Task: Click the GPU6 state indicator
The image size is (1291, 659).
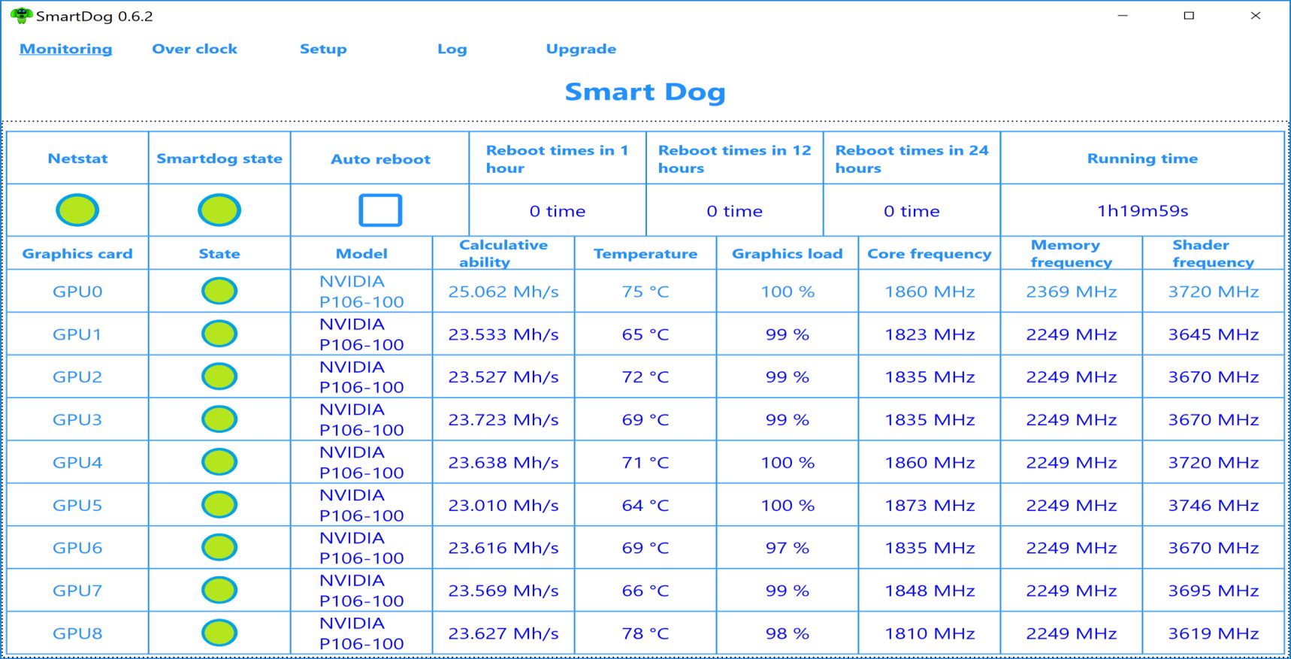Action: coord(219,548)
